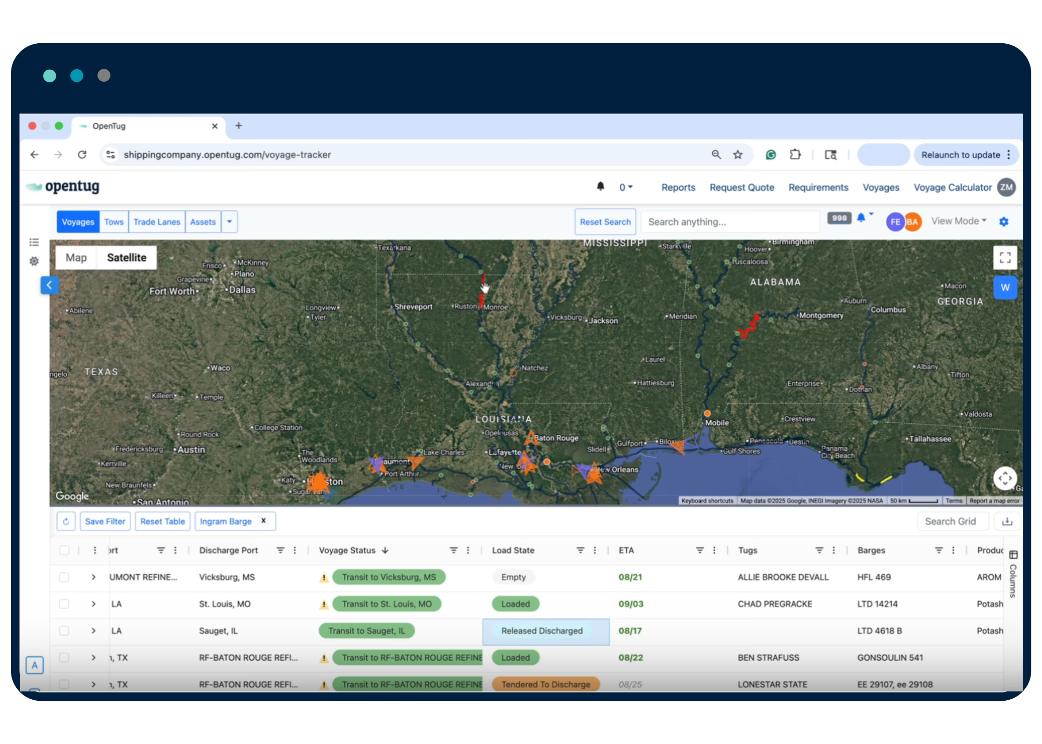The width and height of the screenshot is (1042, 744).
Task: Open filter icon on Voyage Status column
Action: pyautogui.click(x=453, y=550)
